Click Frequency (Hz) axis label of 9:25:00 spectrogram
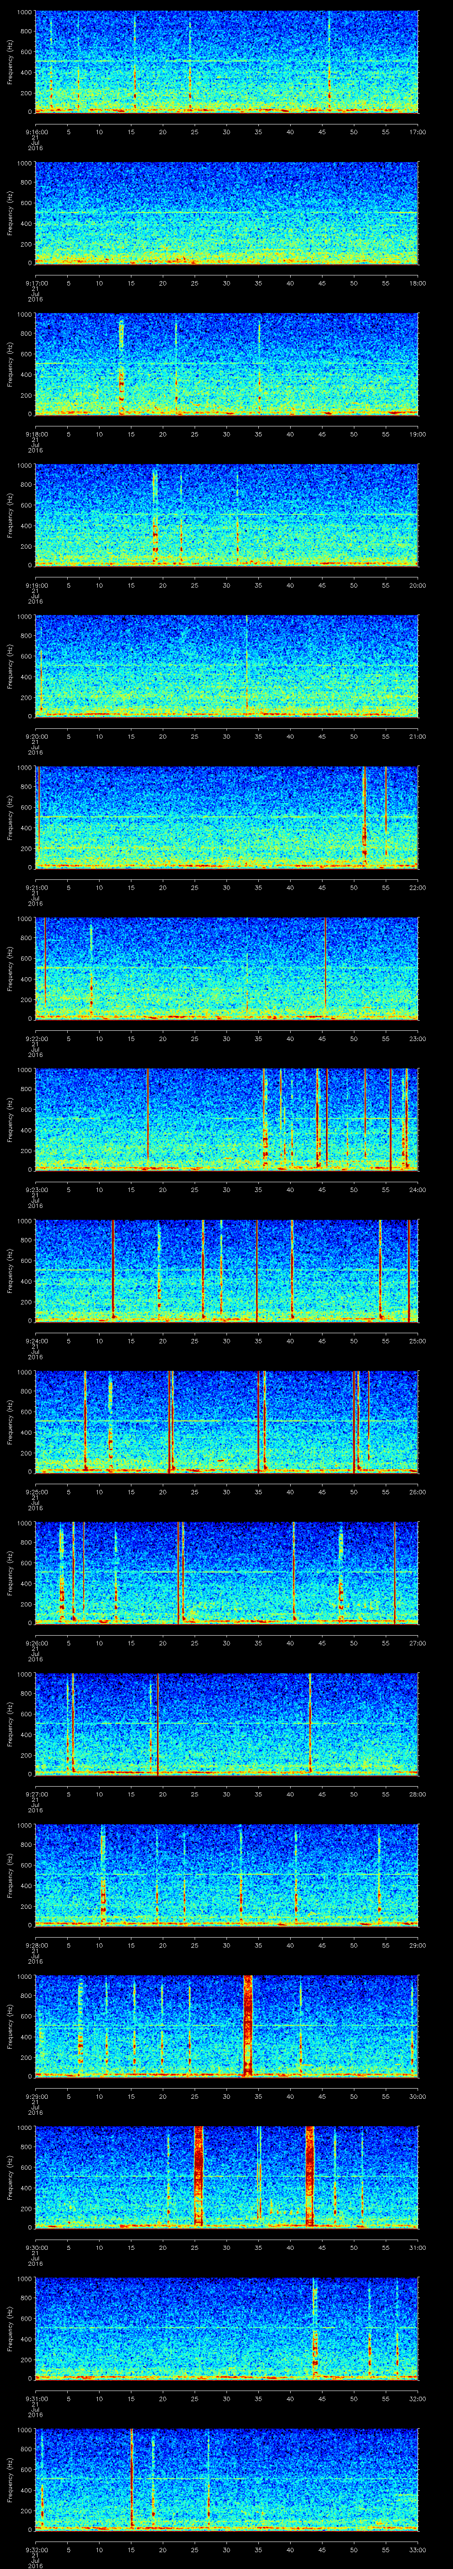The image size is (453, 2569). 10,1421
